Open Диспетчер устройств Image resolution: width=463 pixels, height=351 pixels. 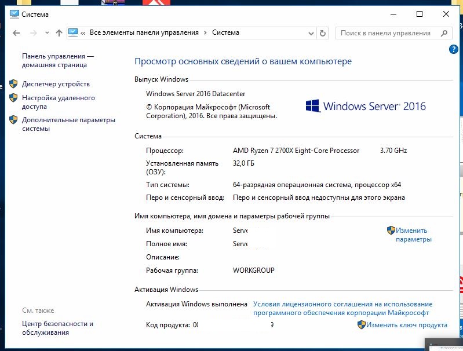pos(56,84)
